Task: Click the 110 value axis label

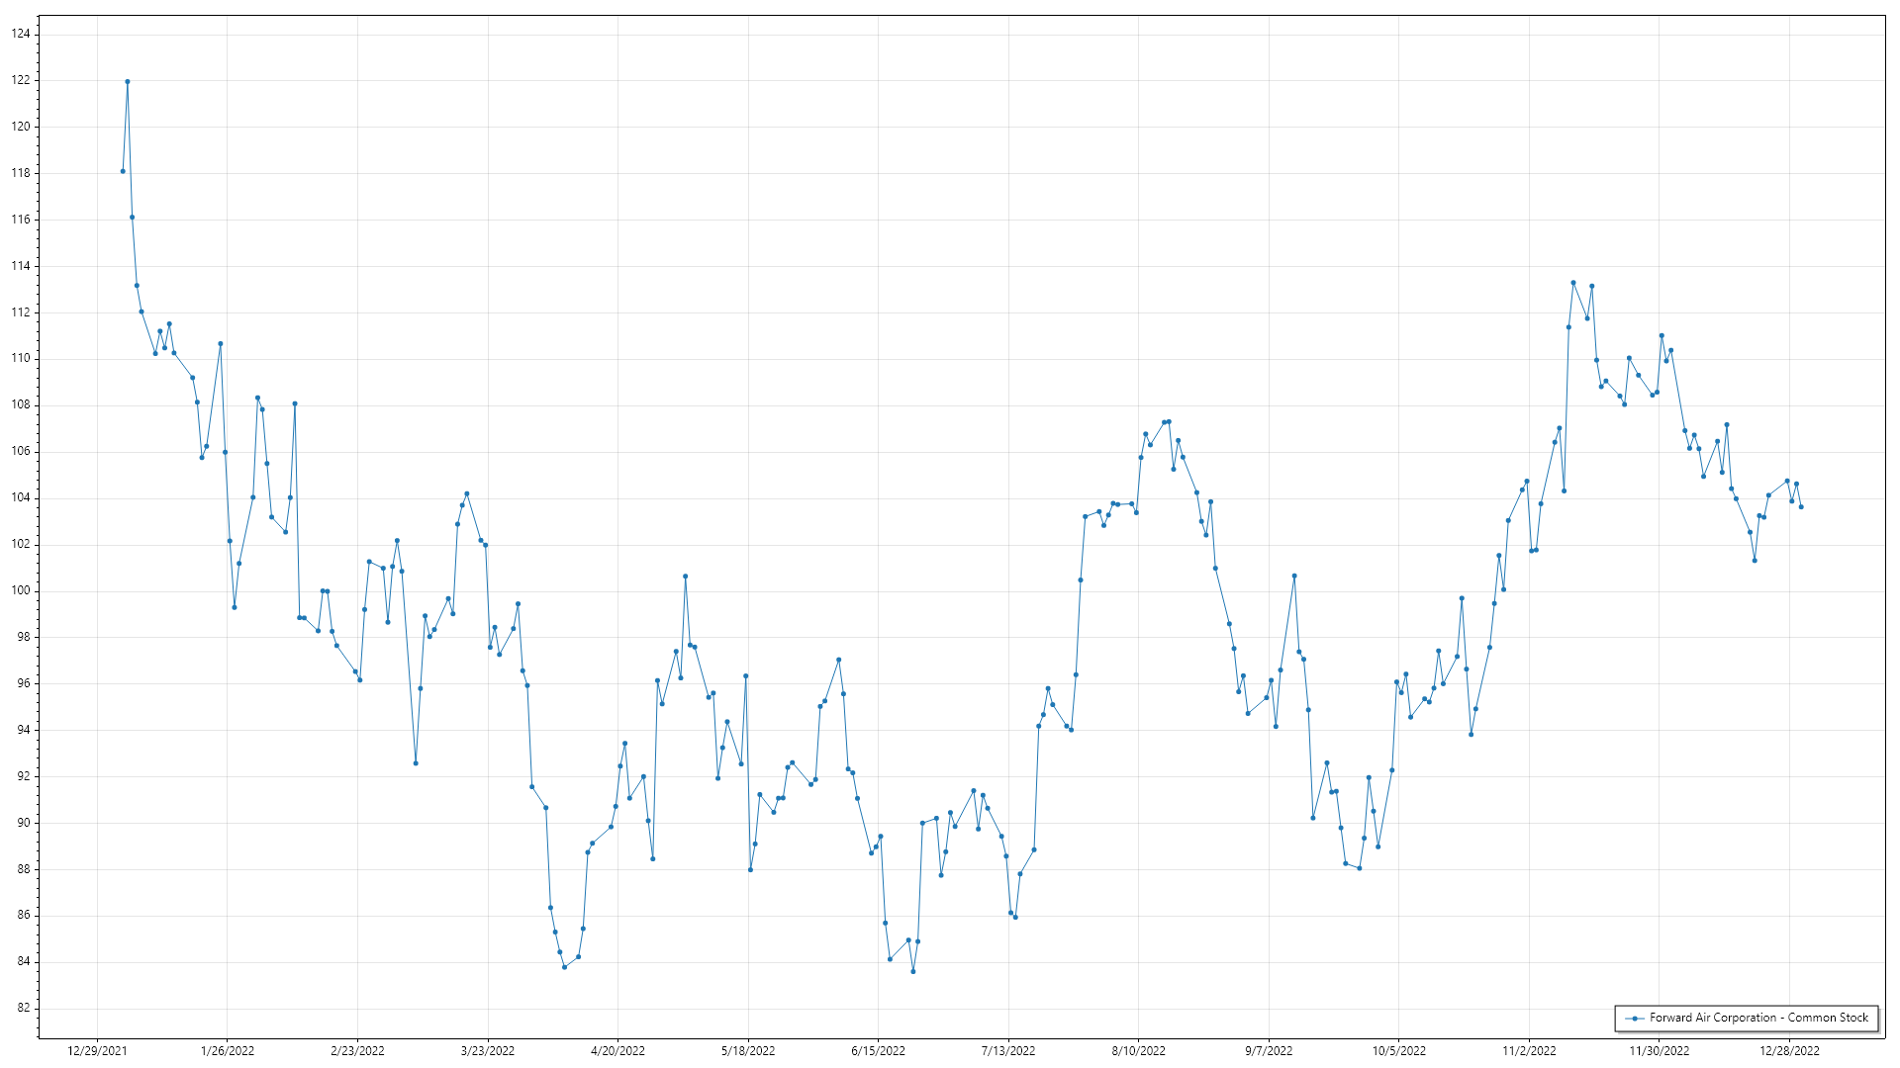Action: click(x=21, y=358)
